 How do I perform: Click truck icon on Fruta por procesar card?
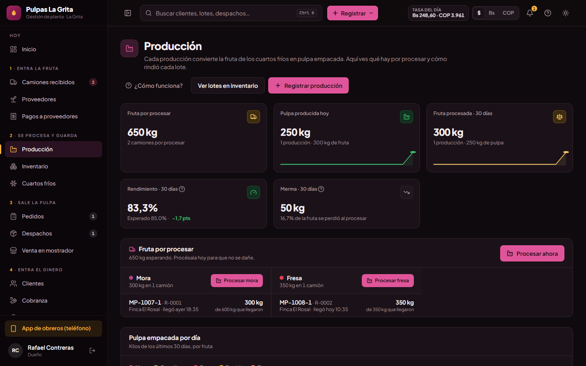click(254, 117)
